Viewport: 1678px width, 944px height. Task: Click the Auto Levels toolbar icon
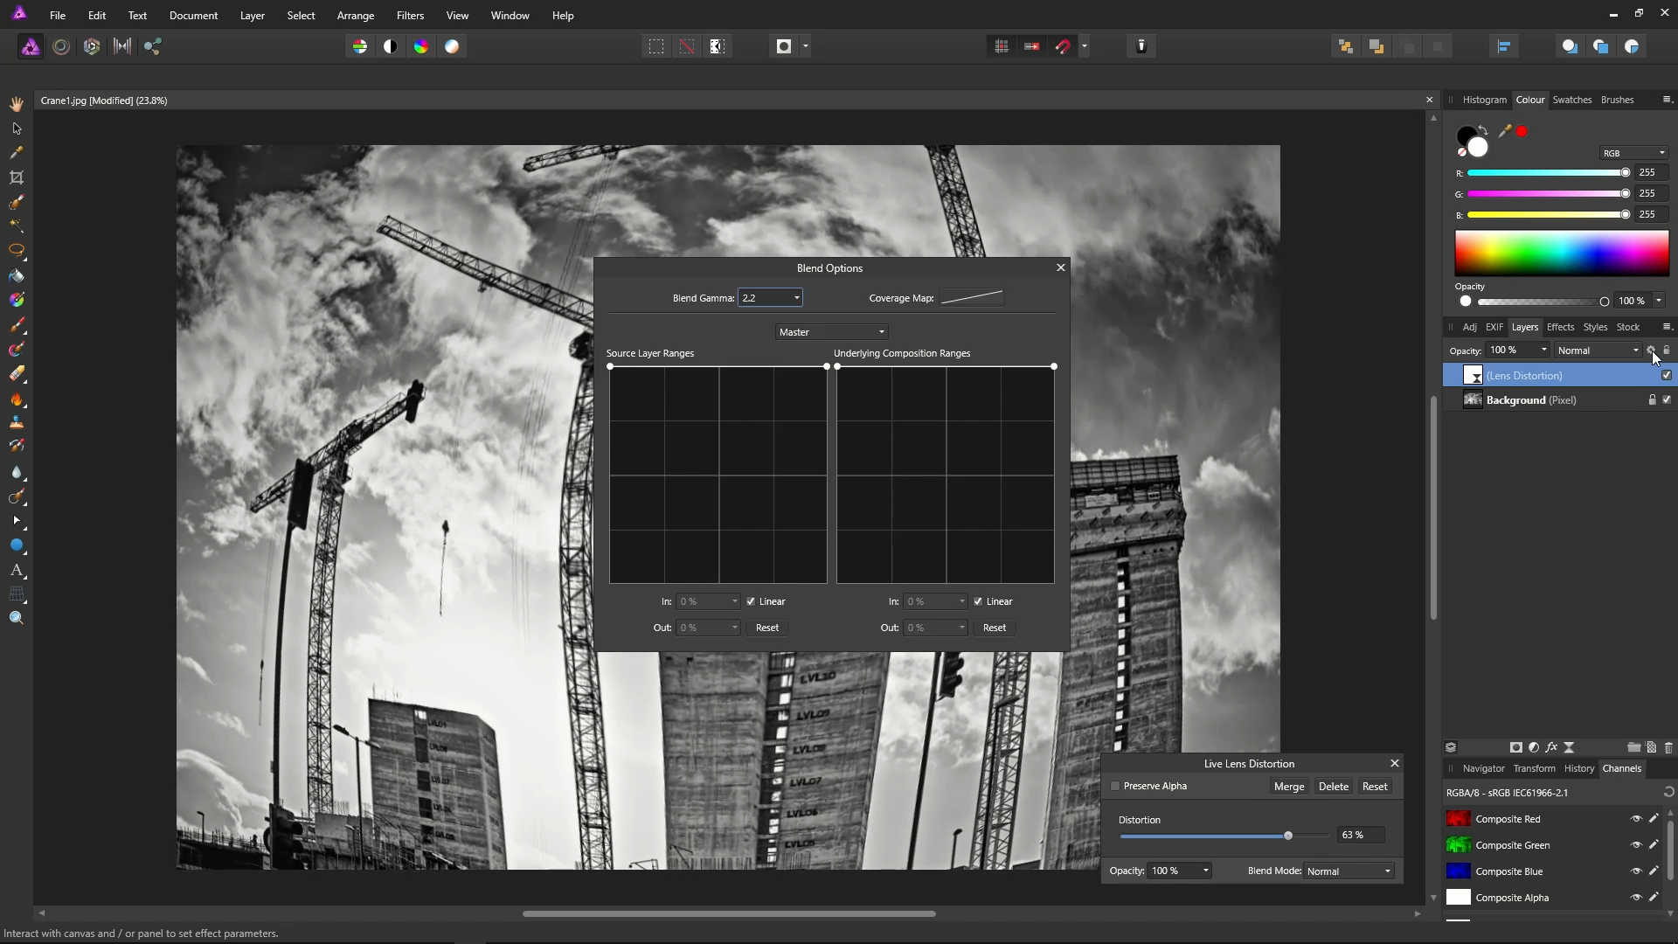359,46
